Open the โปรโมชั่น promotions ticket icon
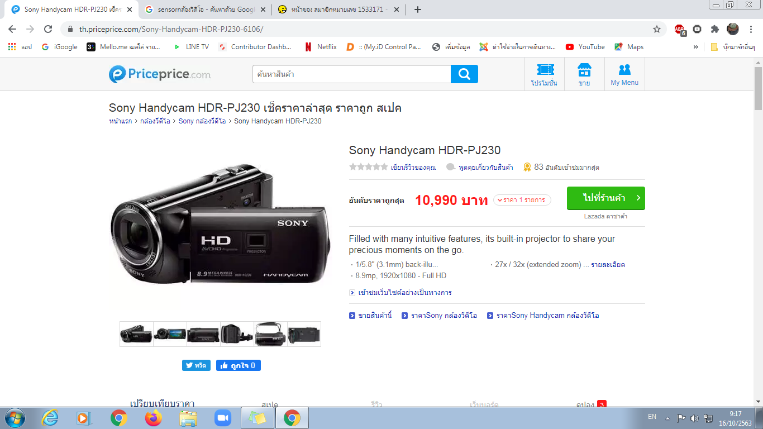Screen dimensions: 763x429 (544, 74)
